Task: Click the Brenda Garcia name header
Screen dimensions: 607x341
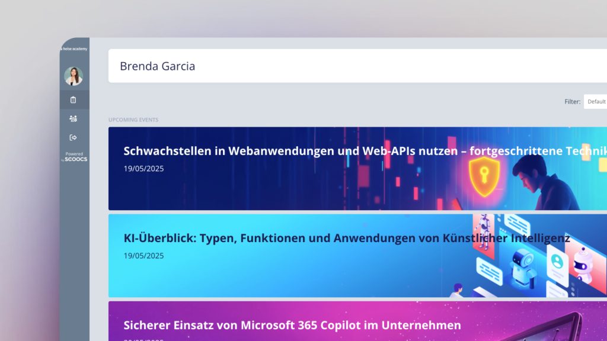Action: click(x=157, y=66)
